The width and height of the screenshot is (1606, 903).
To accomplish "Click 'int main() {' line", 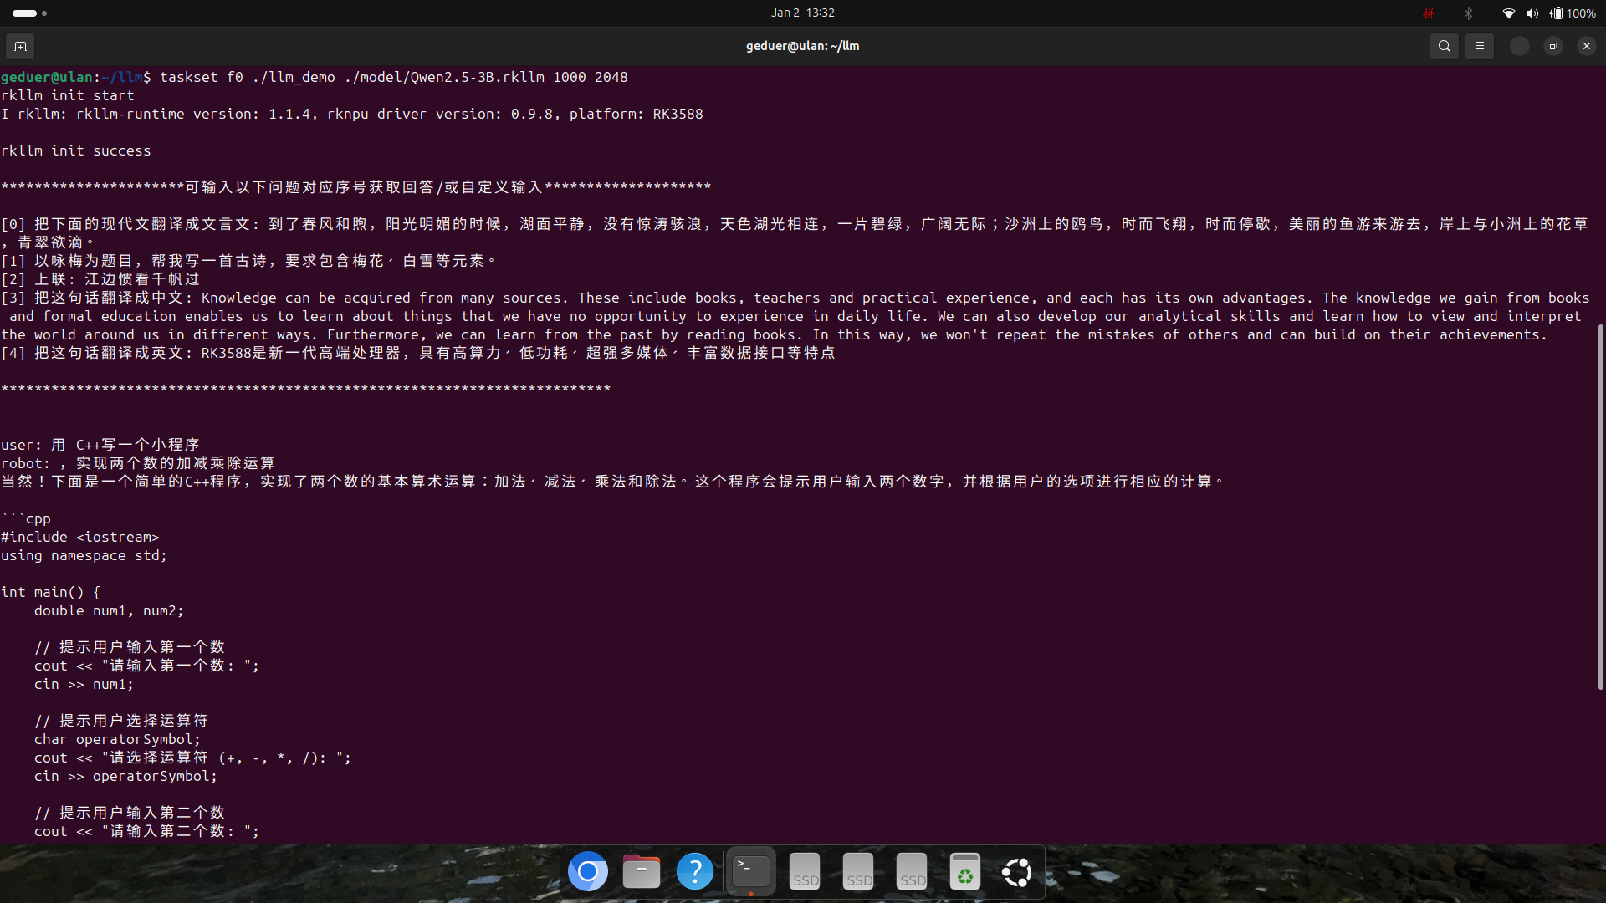I will coord(51,592).
